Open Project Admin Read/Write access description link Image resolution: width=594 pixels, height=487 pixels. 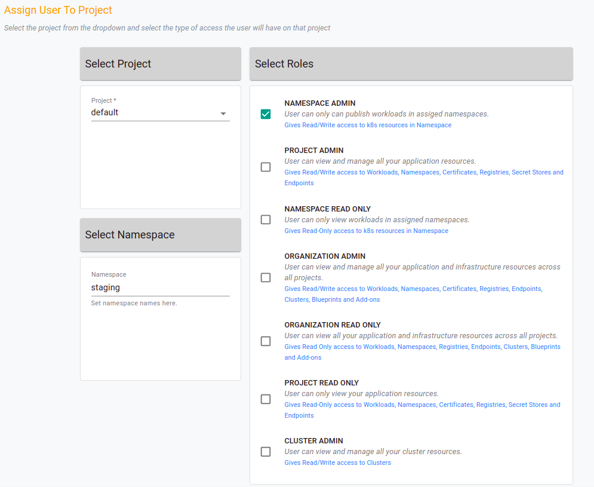(x=424, y=177)
